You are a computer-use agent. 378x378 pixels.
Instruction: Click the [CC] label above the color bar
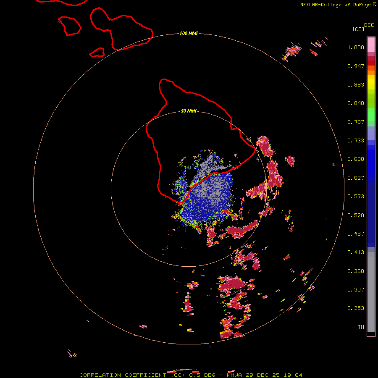coord(359,29)
